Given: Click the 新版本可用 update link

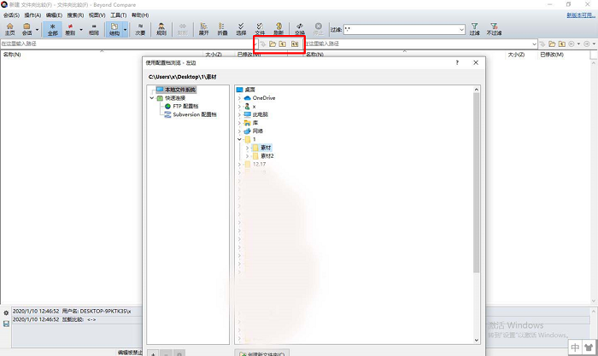Looking at the screenshot, I should pos(580,15).
